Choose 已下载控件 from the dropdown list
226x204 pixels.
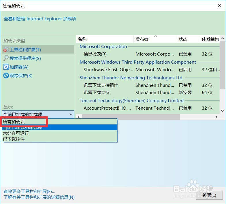point(60,139)
